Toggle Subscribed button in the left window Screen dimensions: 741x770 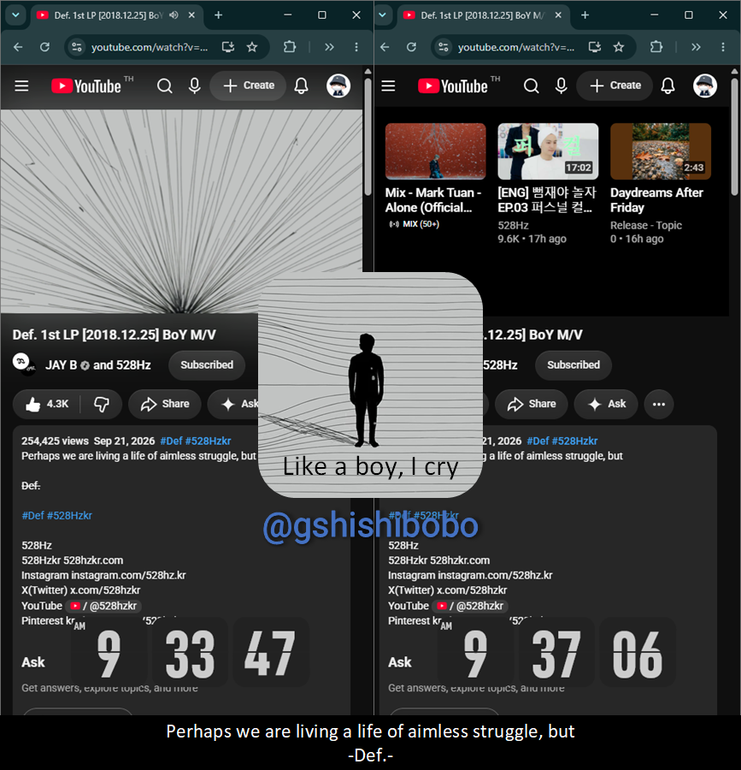tap(207, 364)
